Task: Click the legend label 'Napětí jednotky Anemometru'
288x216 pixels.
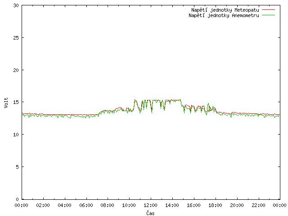Action: click(224, 15)
